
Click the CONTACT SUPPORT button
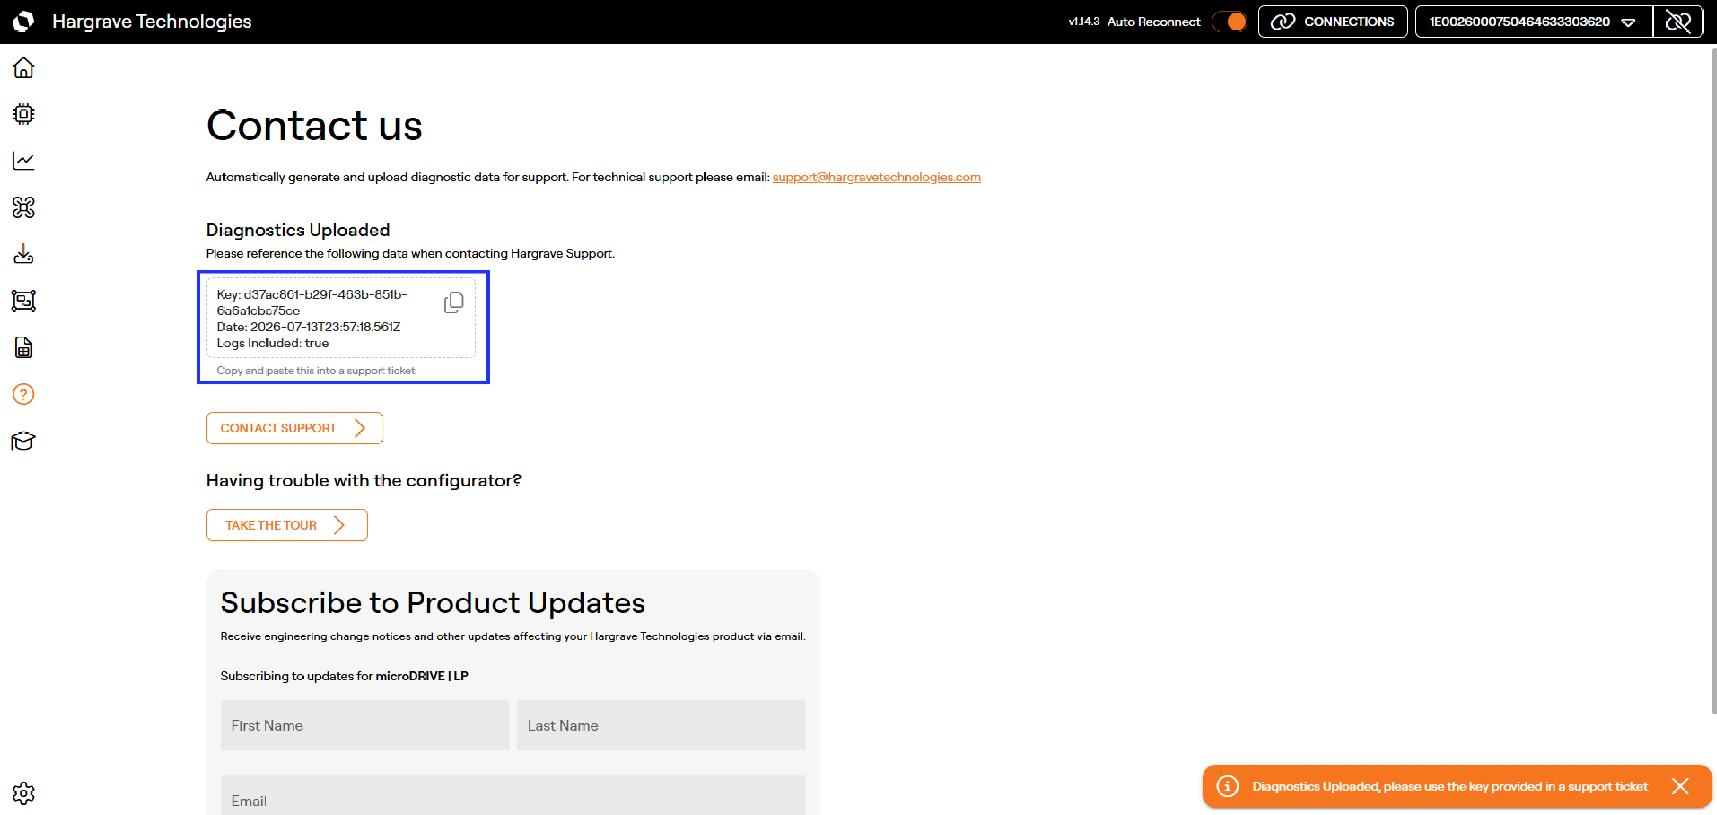tap(295, 428)
